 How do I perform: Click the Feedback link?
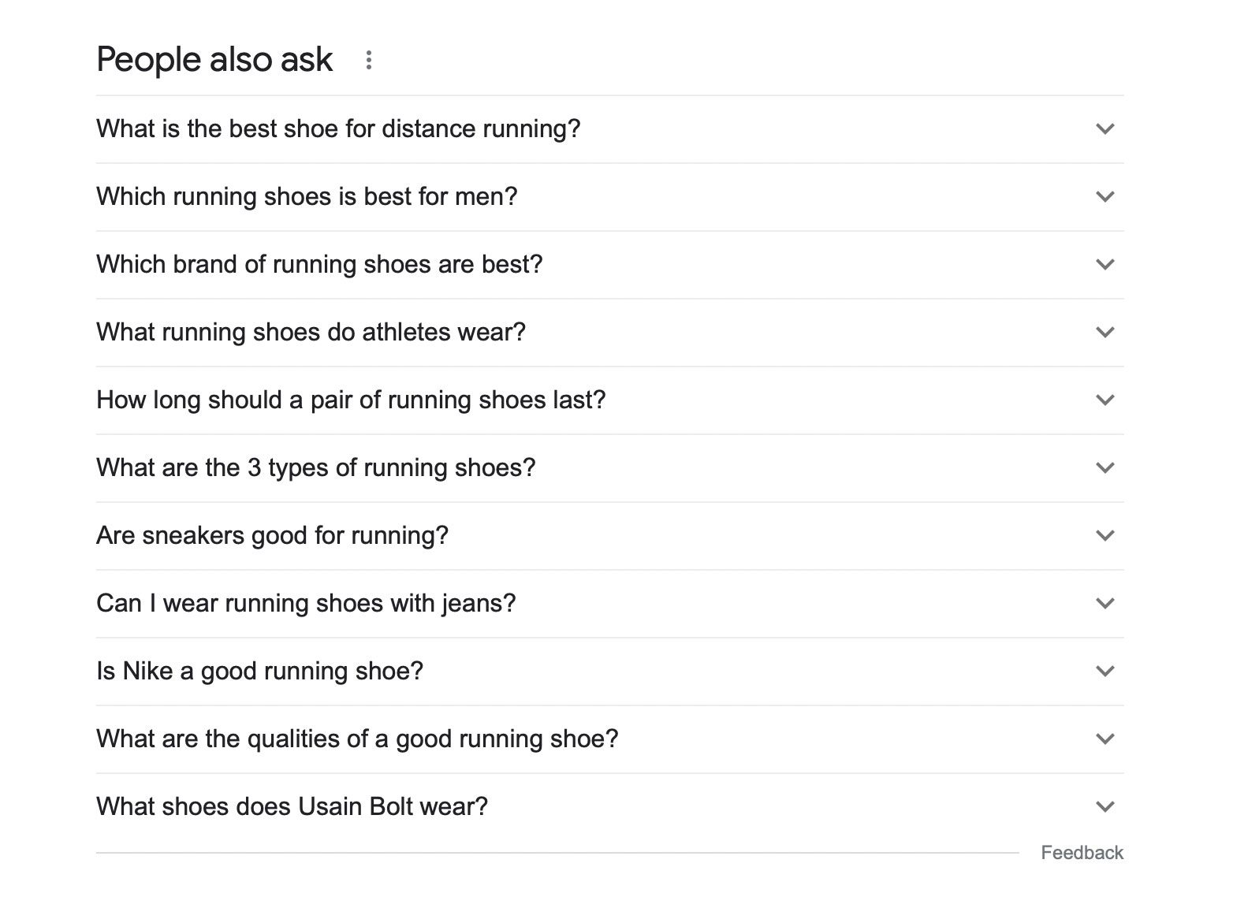pos(1082,852)
